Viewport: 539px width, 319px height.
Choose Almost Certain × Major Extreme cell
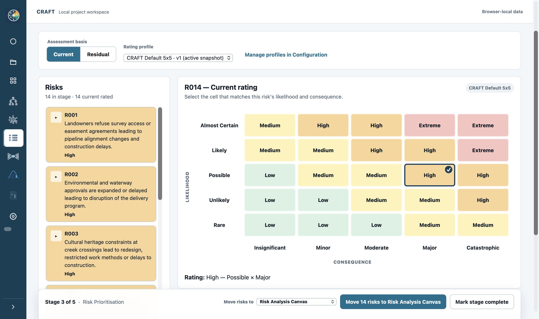(x=430, y=125)
